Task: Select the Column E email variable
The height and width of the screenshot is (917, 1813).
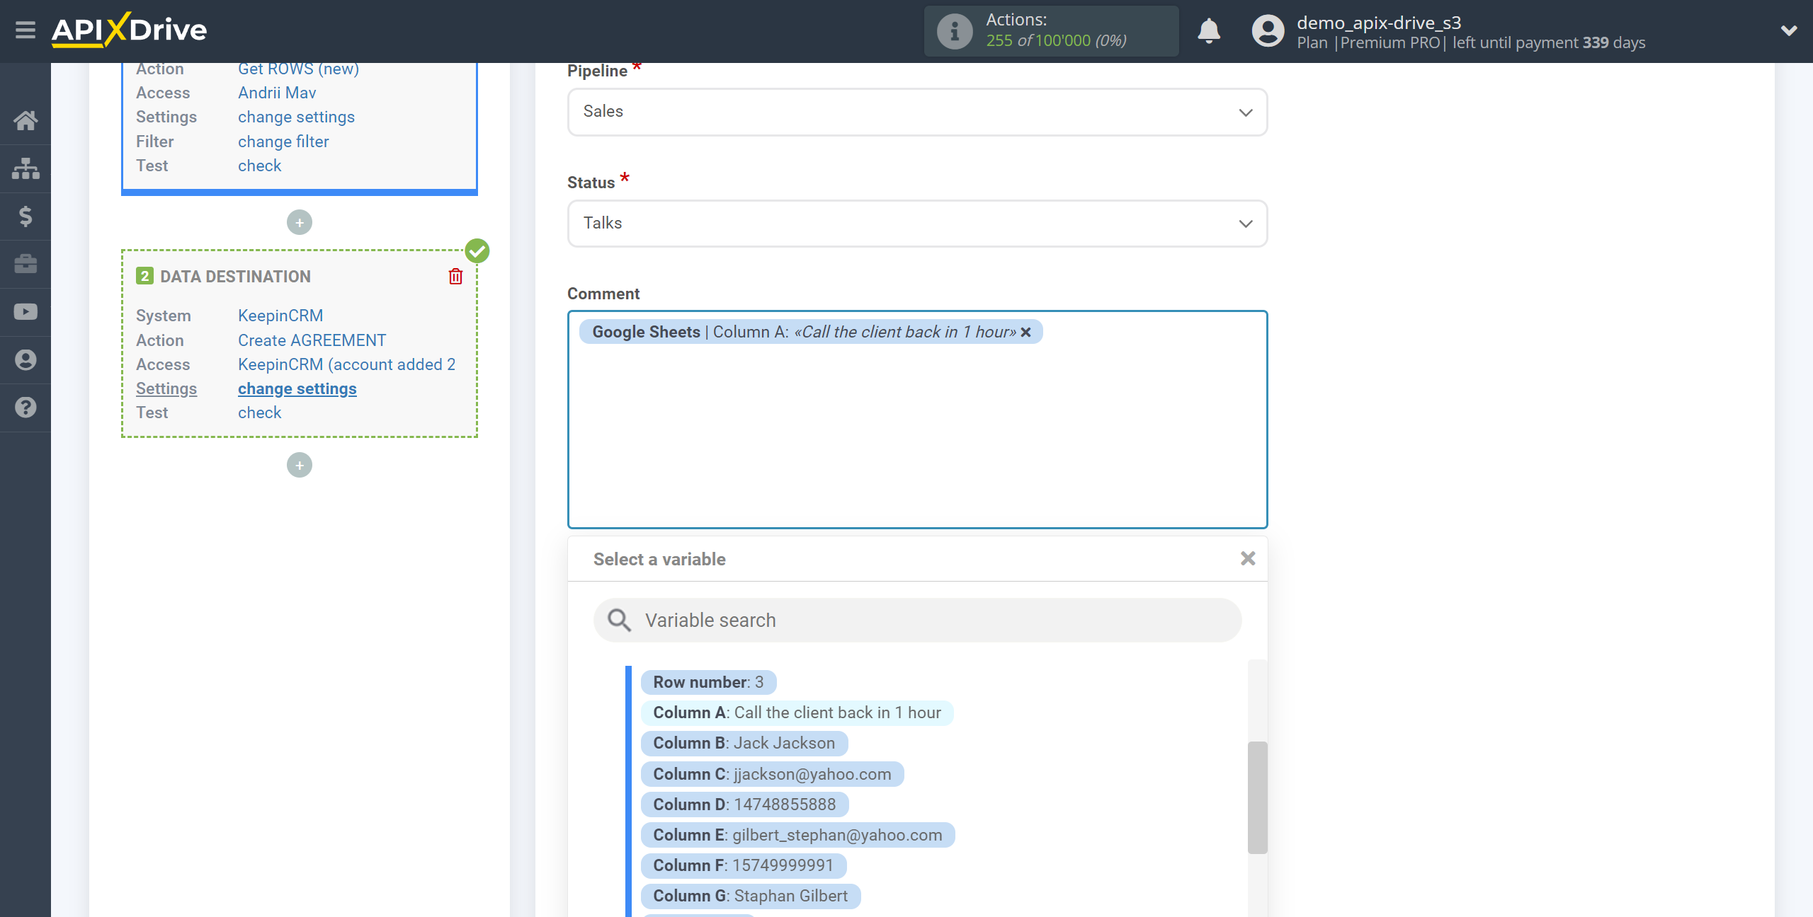Action: 797,835
